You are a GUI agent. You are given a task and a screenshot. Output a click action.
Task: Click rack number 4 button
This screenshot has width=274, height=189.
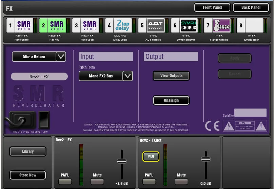coord(110,25)
